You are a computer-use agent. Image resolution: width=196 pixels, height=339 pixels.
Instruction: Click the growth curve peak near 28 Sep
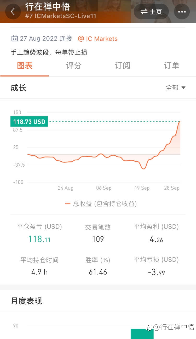(180, 121)
